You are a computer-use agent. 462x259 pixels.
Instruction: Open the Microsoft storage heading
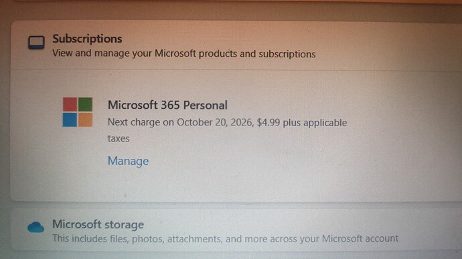(98, 224)
